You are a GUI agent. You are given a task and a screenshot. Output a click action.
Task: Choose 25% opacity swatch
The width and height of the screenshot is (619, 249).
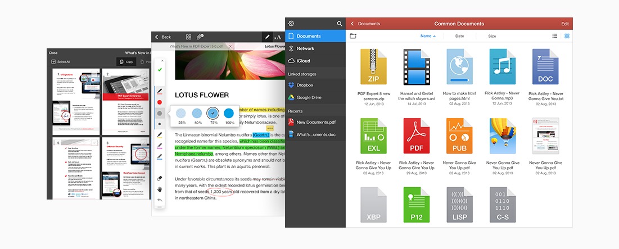click(181, 114)
